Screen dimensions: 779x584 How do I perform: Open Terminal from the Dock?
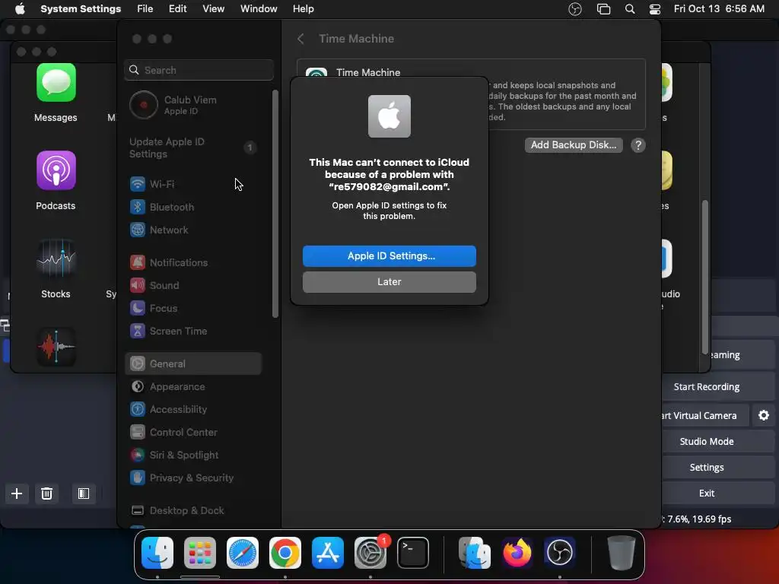[413, 553]
